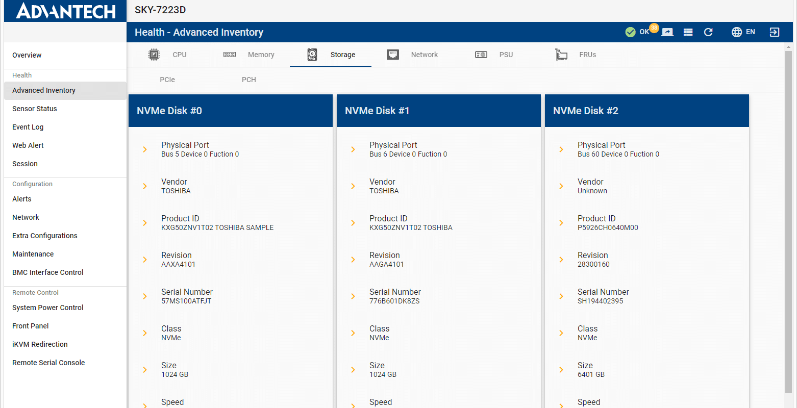
Task: Open the Event Log page
Action: (65, 127)
